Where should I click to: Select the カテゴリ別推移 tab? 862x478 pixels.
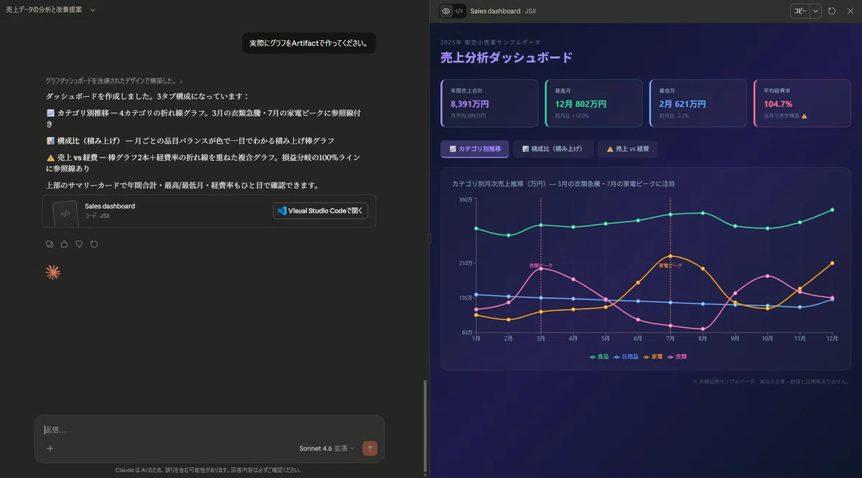(x=474, y=149)
